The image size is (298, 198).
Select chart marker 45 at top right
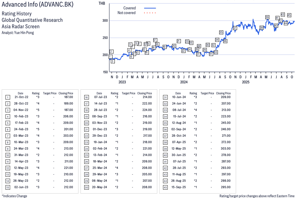pyautogui.click(x=289, y=15)
